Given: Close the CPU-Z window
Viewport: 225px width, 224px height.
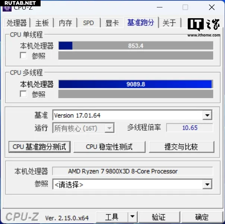Looking at the screenshot, I should pyautogui.click(x=212, y=7).
